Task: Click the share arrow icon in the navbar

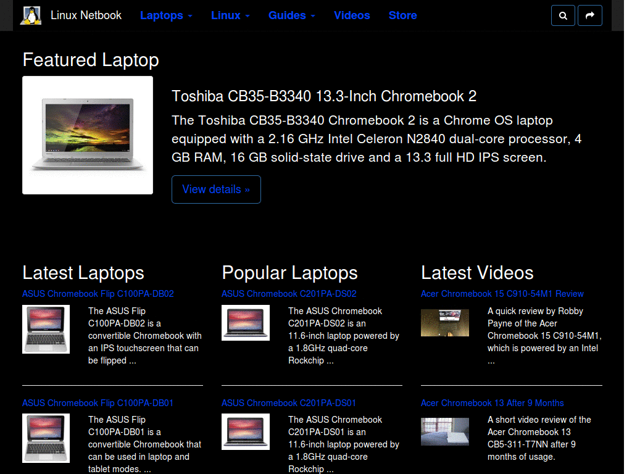Action: coord(589,15)
